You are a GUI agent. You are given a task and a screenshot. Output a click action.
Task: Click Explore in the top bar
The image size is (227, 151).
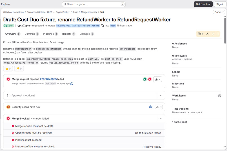pos(5,4)
